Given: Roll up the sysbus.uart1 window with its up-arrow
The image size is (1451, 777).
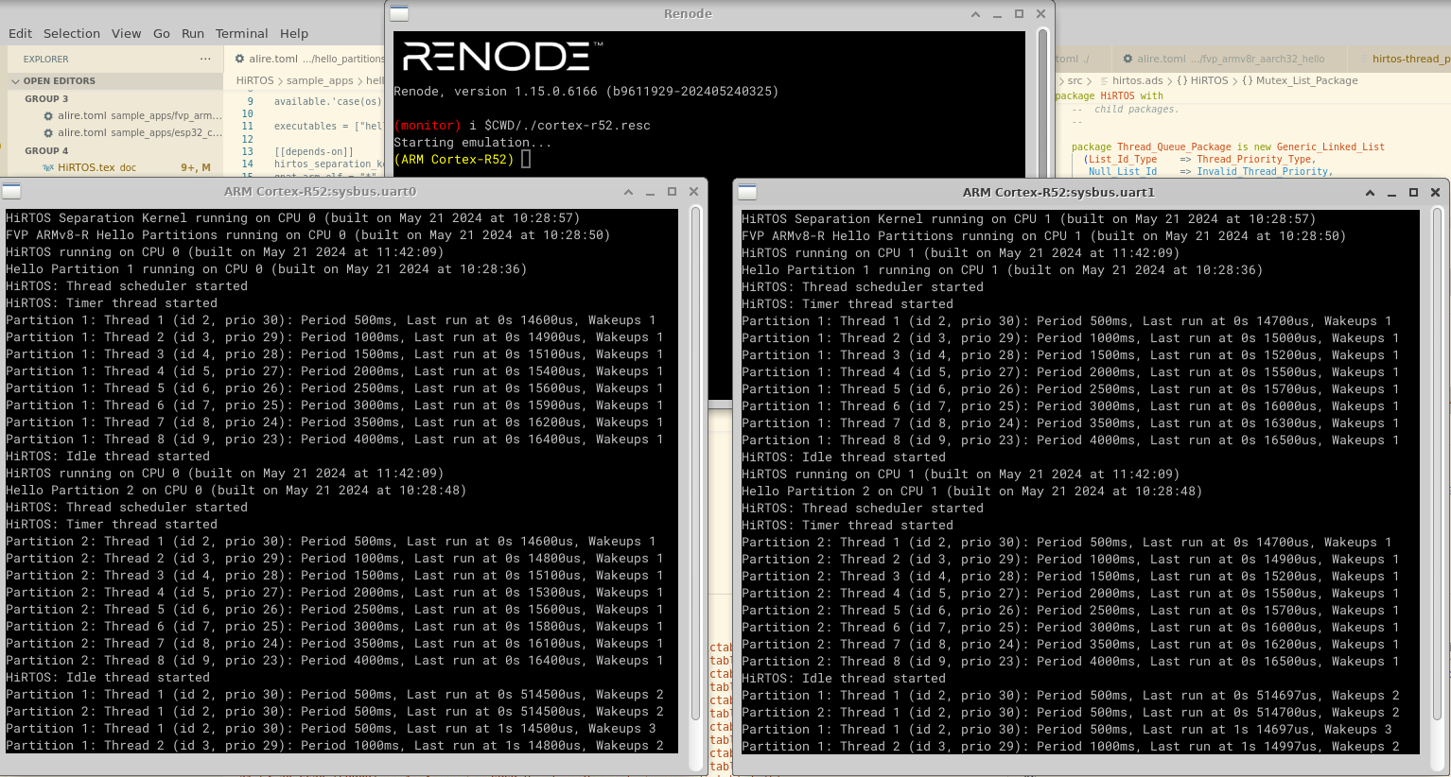Looking at the screenshot, I should point(1370,193).
